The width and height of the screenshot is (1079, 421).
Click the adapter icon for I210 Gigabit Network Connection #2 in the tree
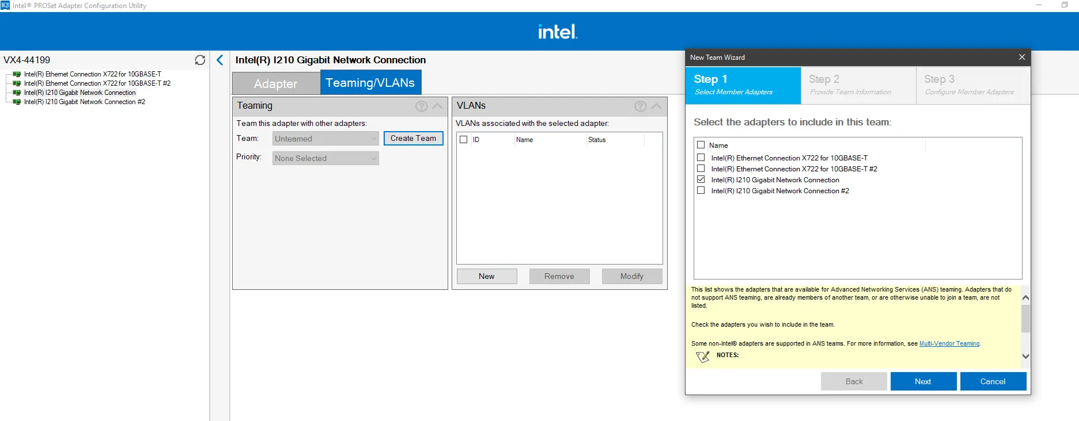point(17,102)
